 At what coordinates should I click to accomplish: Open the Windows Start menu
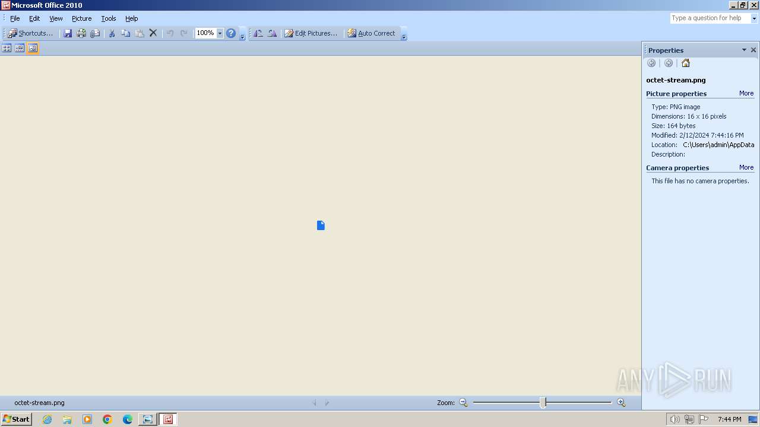17,419
